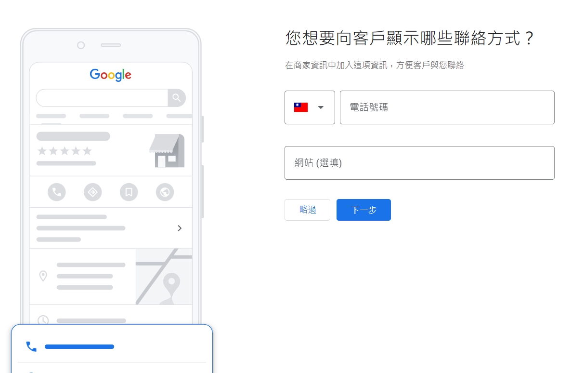
Task: Click the blue 下一步 next button
Action: (x=363, y=210)
